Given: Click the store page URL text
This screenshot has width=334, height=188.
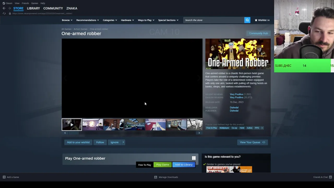Looking at the screenshot, I should tap(42, 13).
